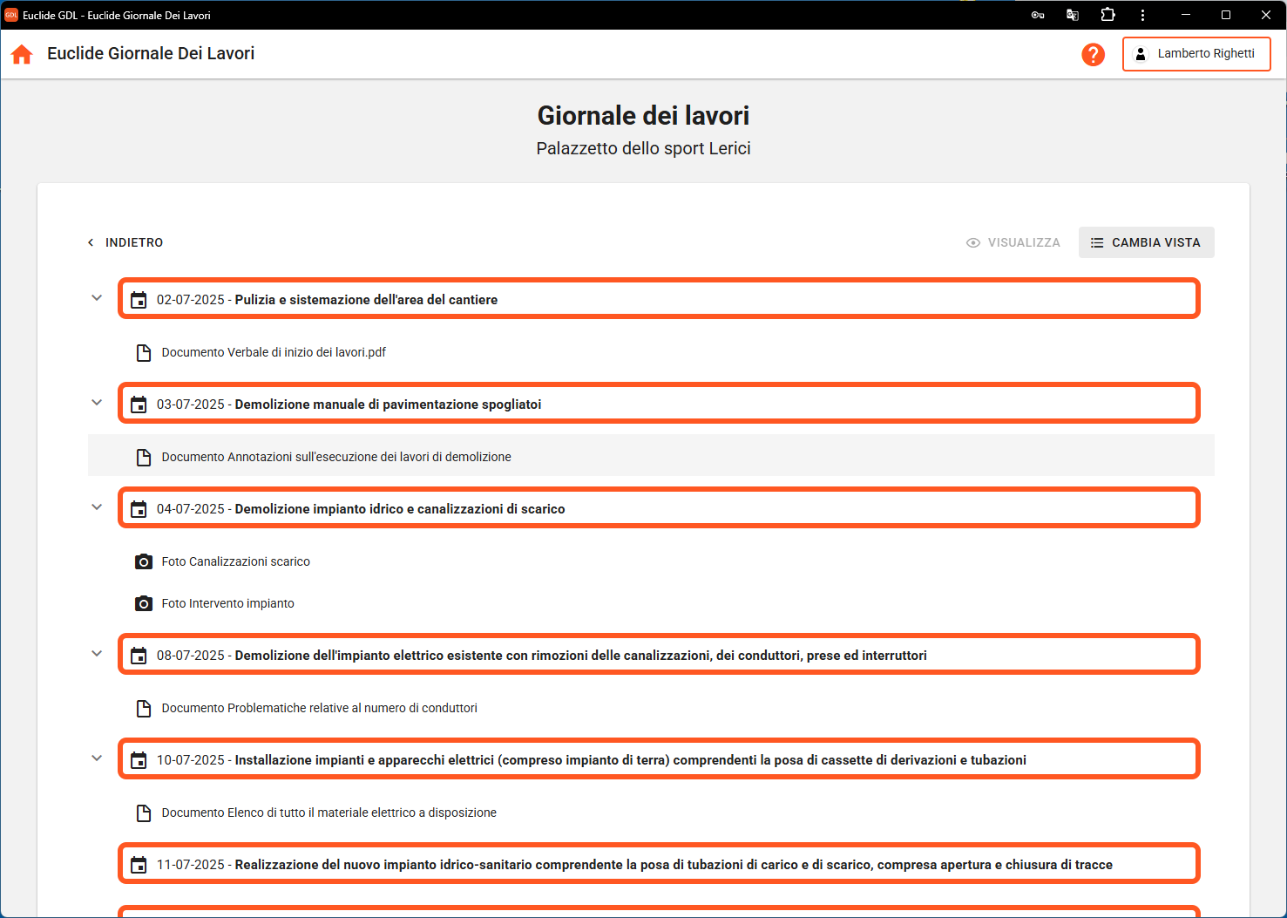This screenshot has height=918, width=1287.
Task: Click the camera icon beside Foto Canalizzazioni scarico
Action: (x=144, y=561)
